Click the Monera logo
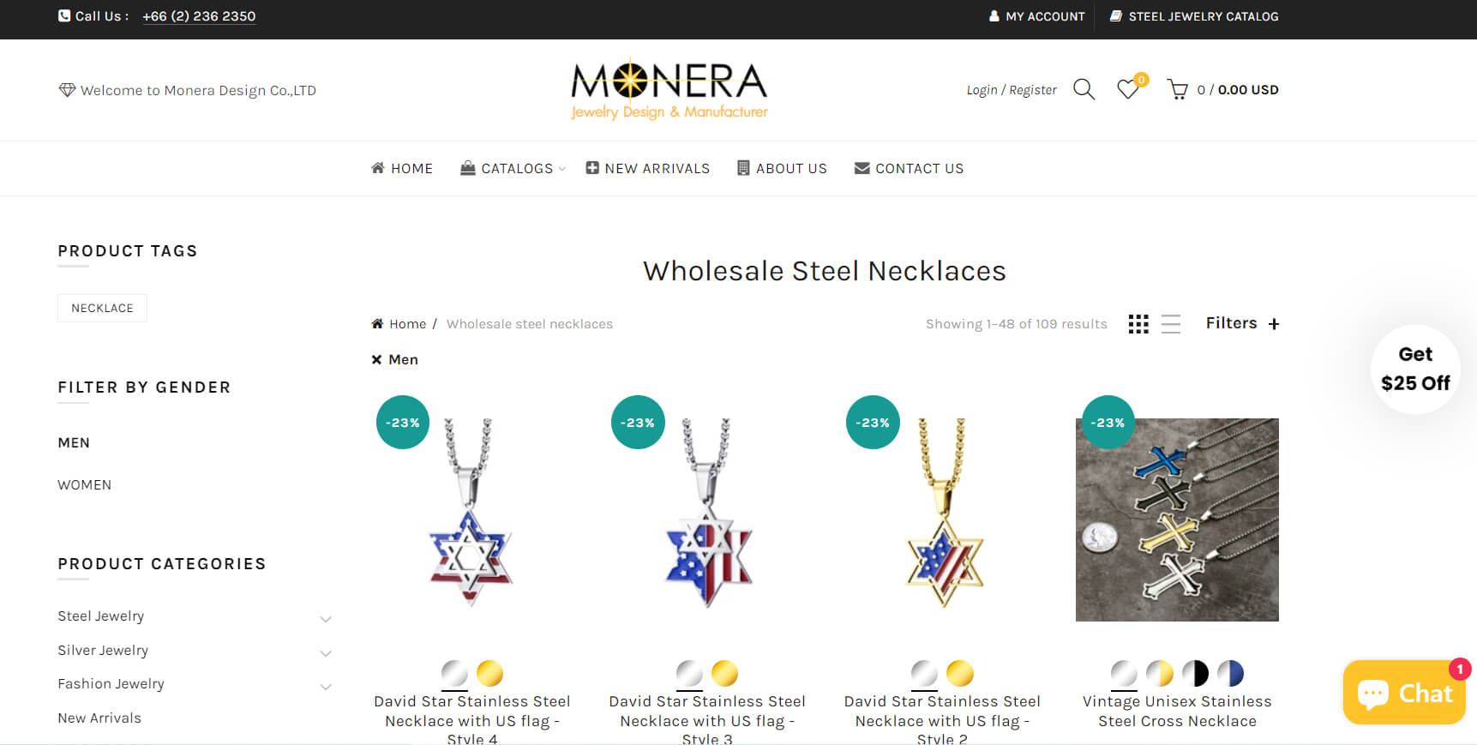Image resolution: width=1477 pixels, height=745 pixels. point(669,89)
